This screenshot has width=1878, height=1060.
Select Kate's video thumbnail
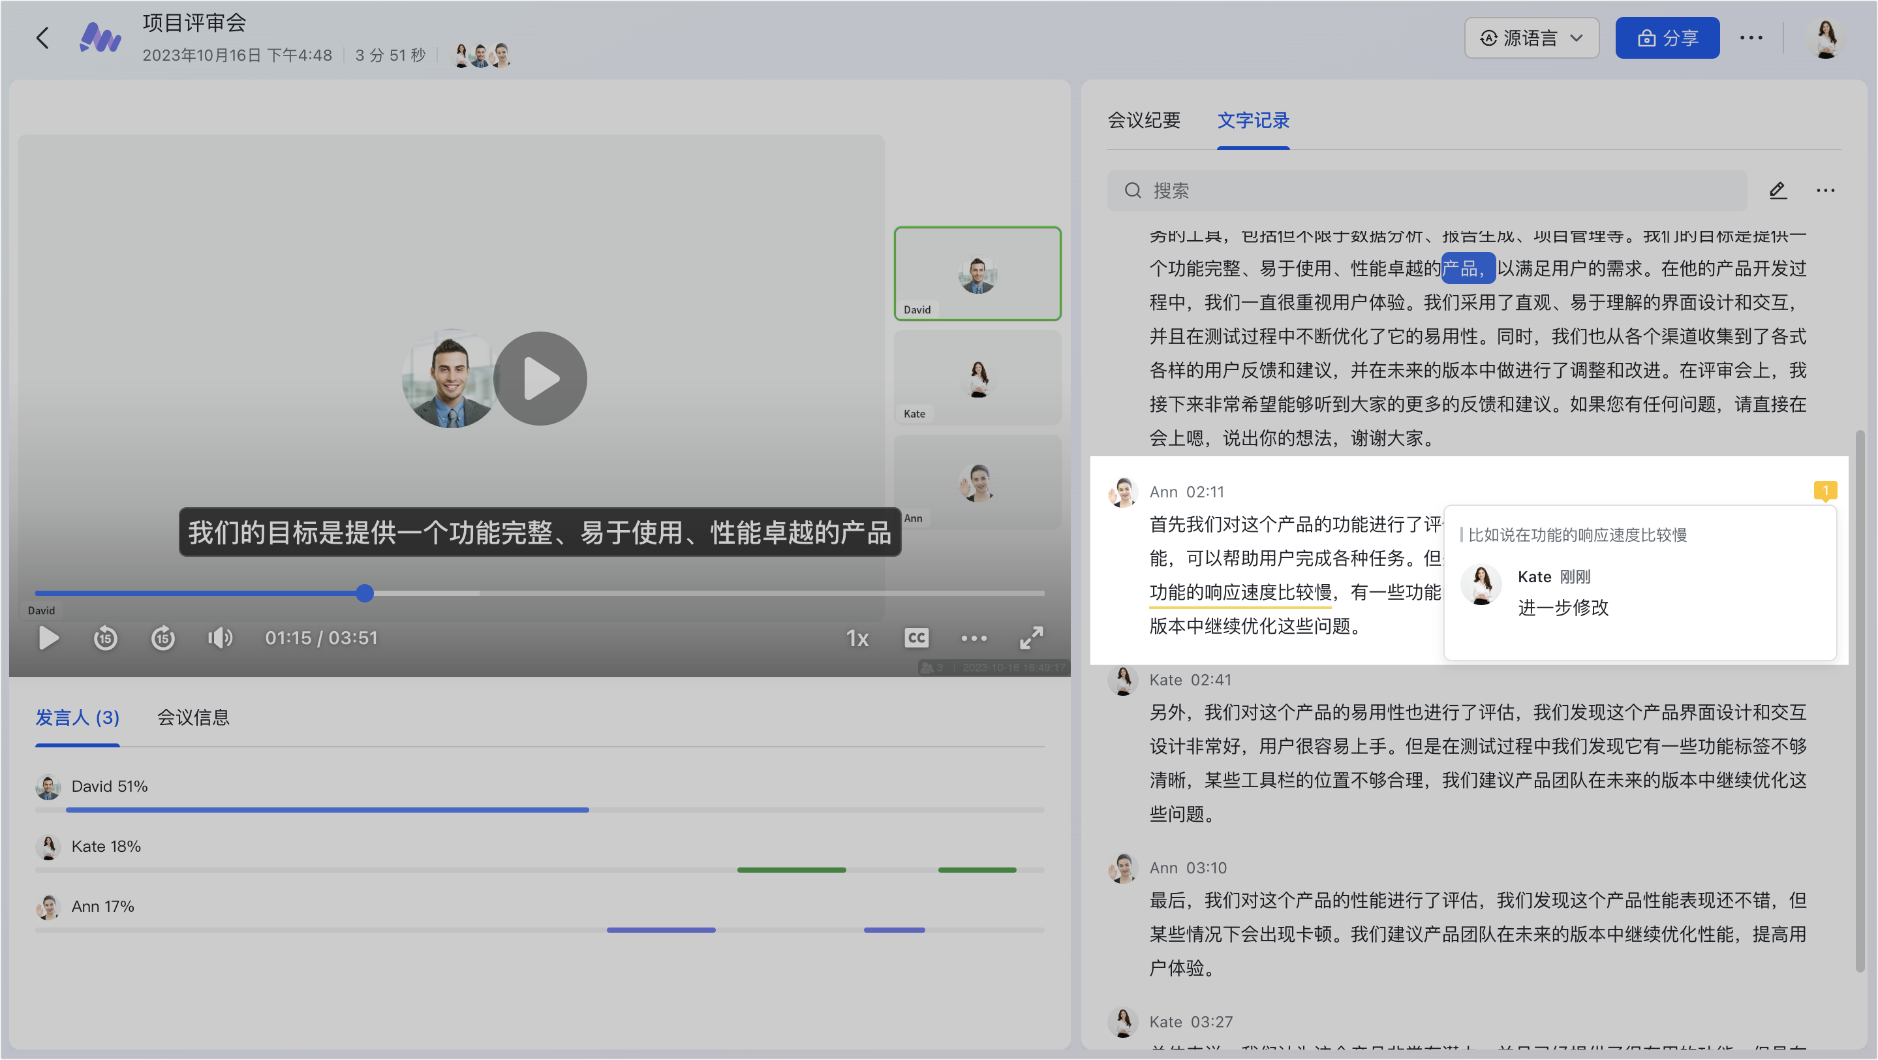[977, 378]
